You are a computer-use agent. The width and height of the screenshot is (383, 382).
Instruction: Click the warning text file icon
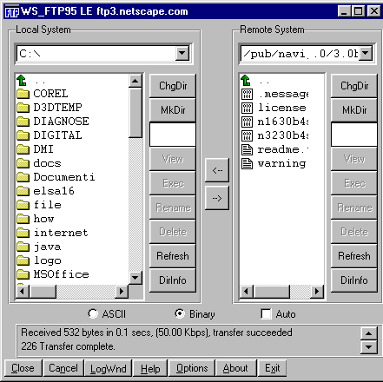click(x=247, y=163)
